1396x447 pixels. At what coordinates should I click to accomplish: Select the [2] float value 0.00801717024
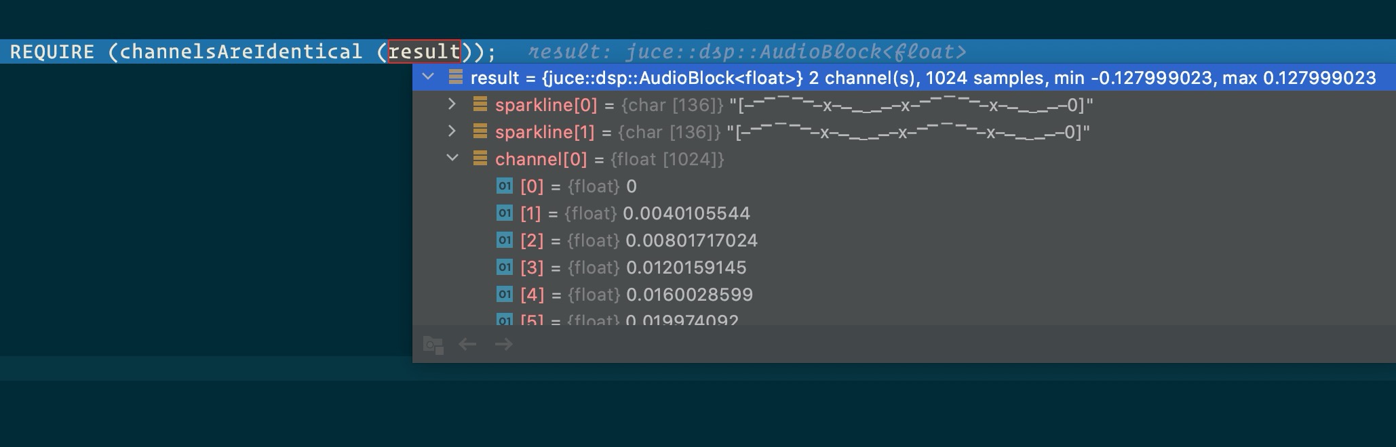click(x=691, y=240)
